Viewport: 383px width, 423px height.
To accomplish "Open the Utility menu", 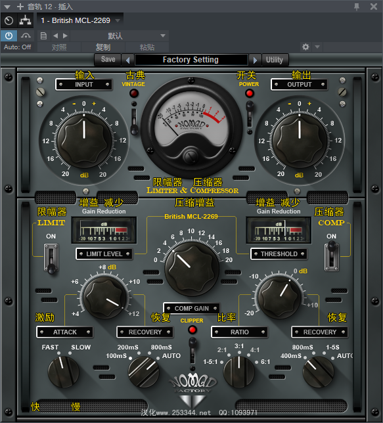I will (275, 60).
